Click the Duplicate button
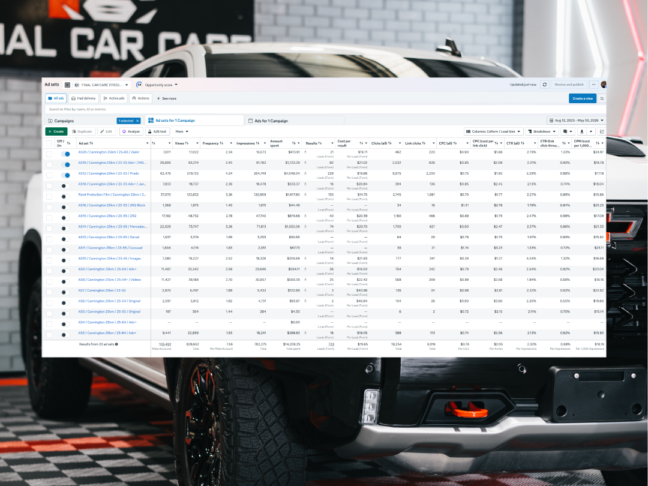 click(x=82, y=131)
